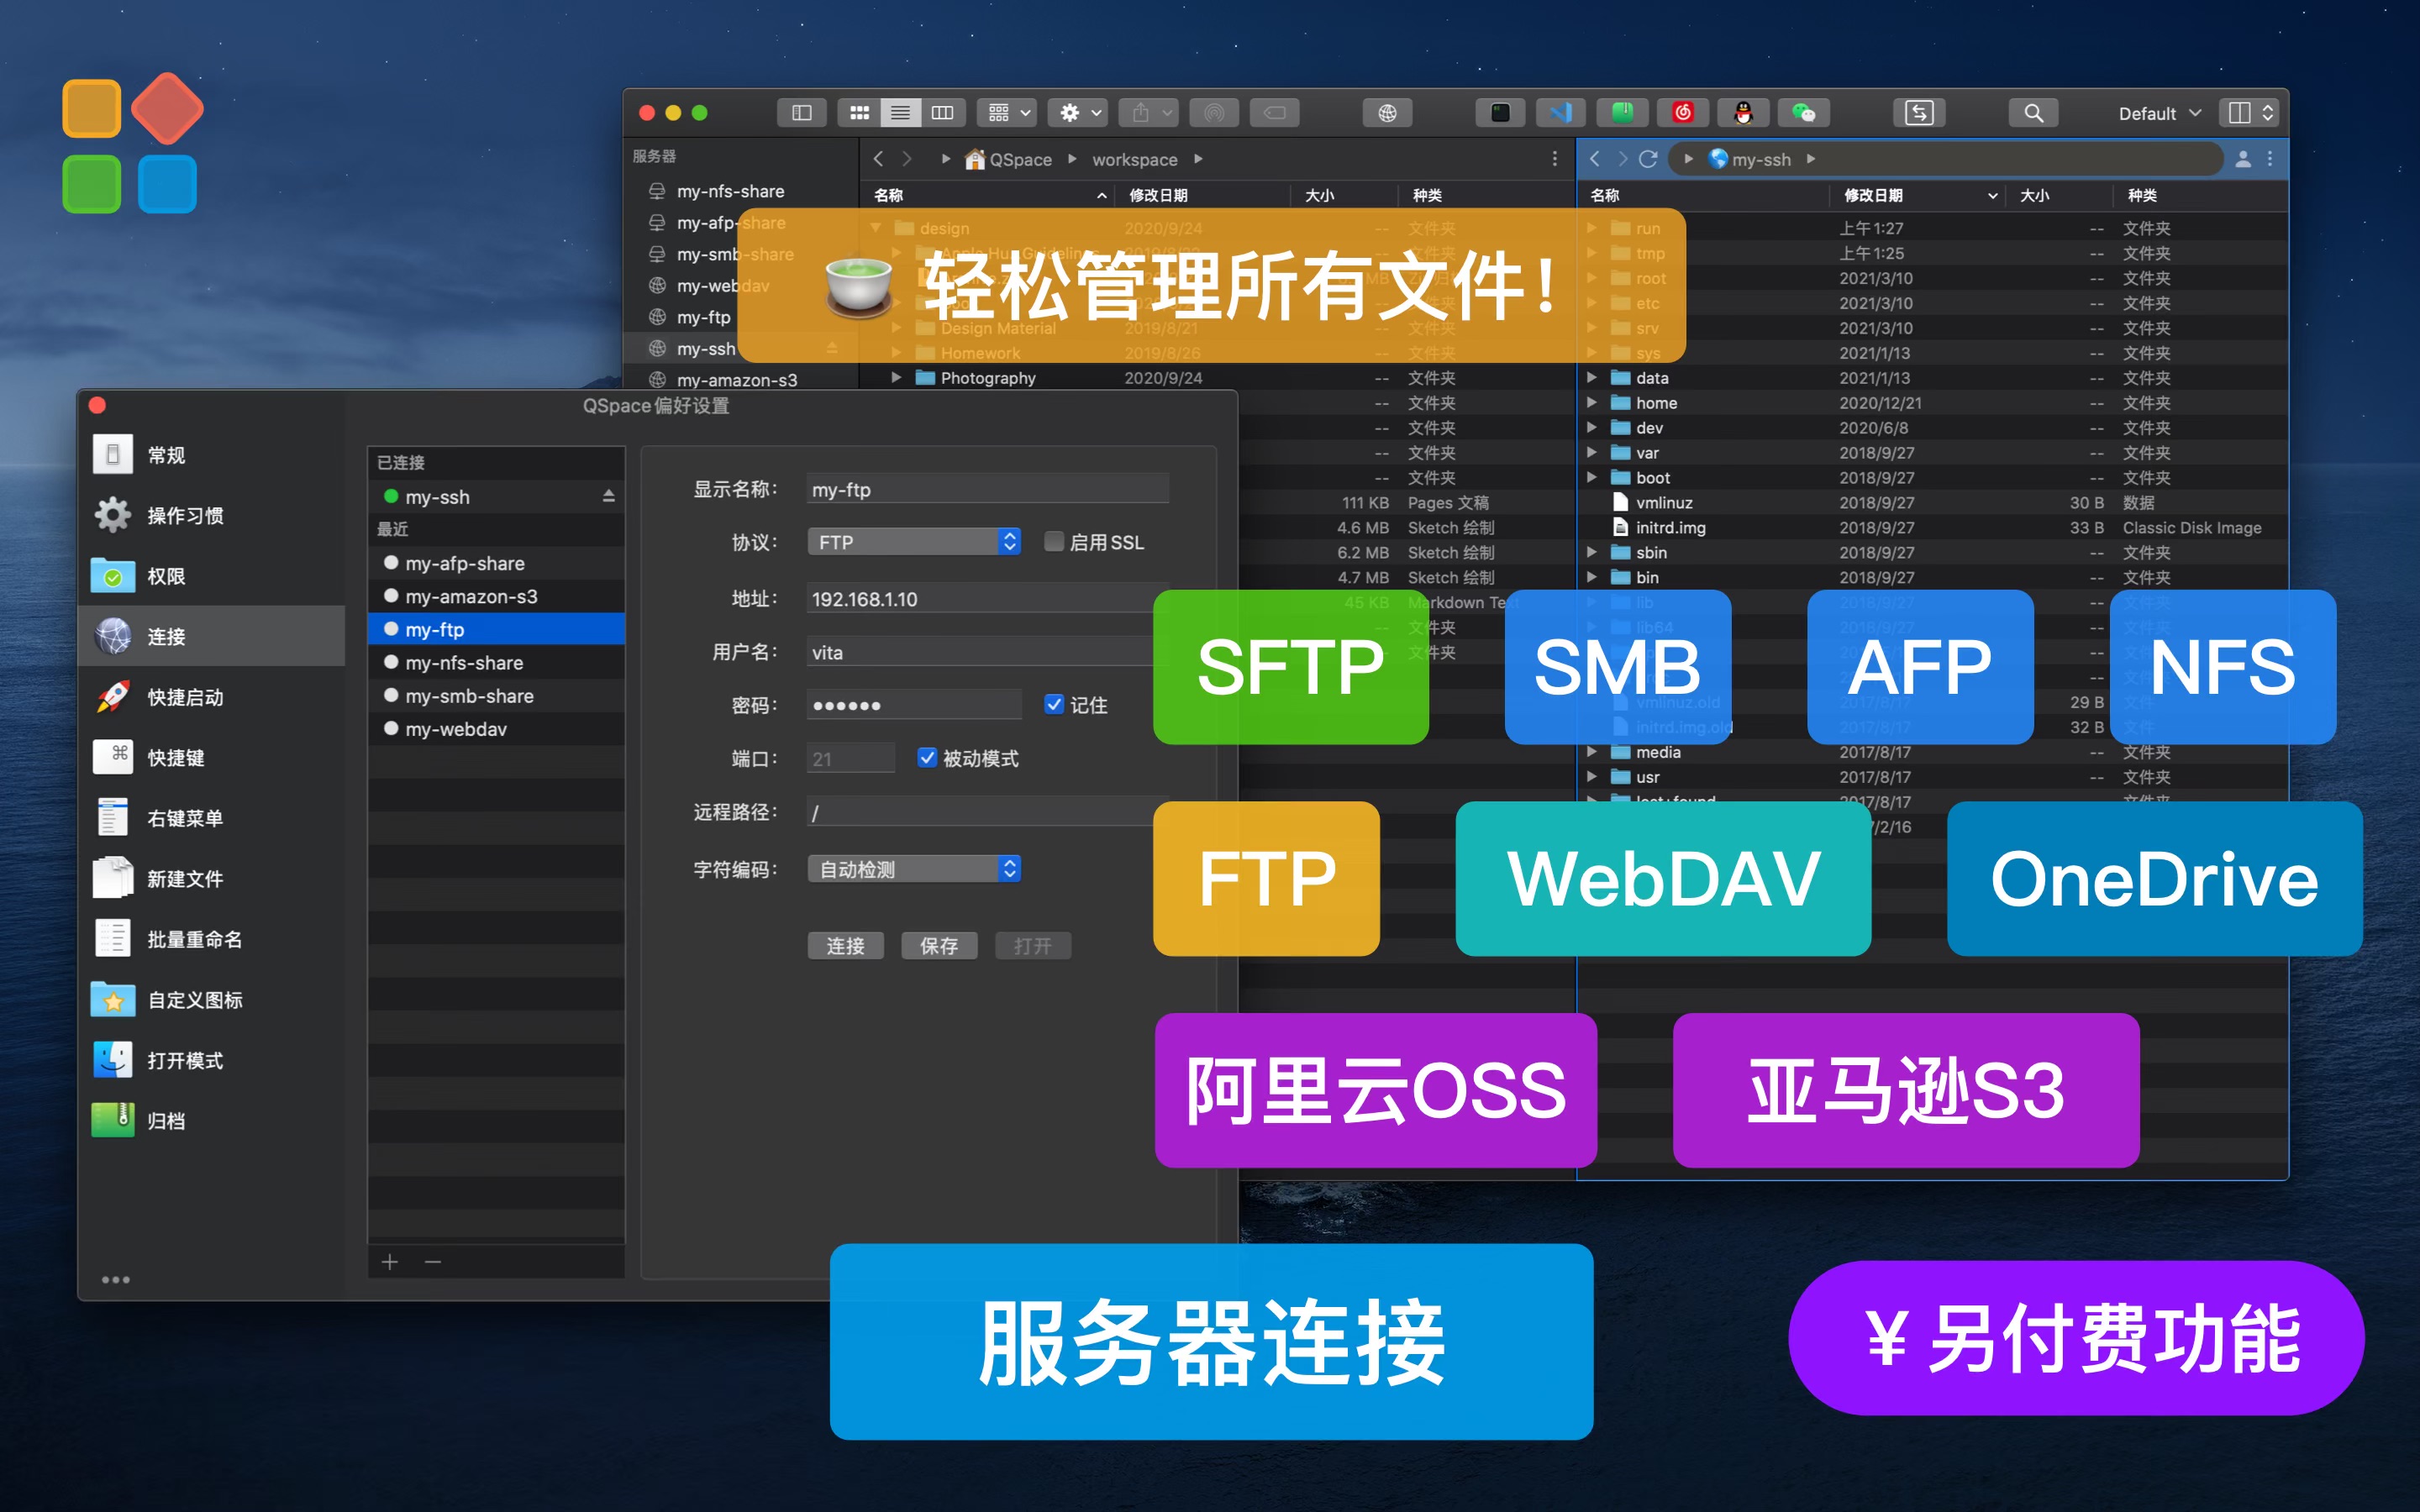The height and width of the screenshot is (1512, 2420).
Task: Click the tag toolbar icon
Action: point(1275,113)
